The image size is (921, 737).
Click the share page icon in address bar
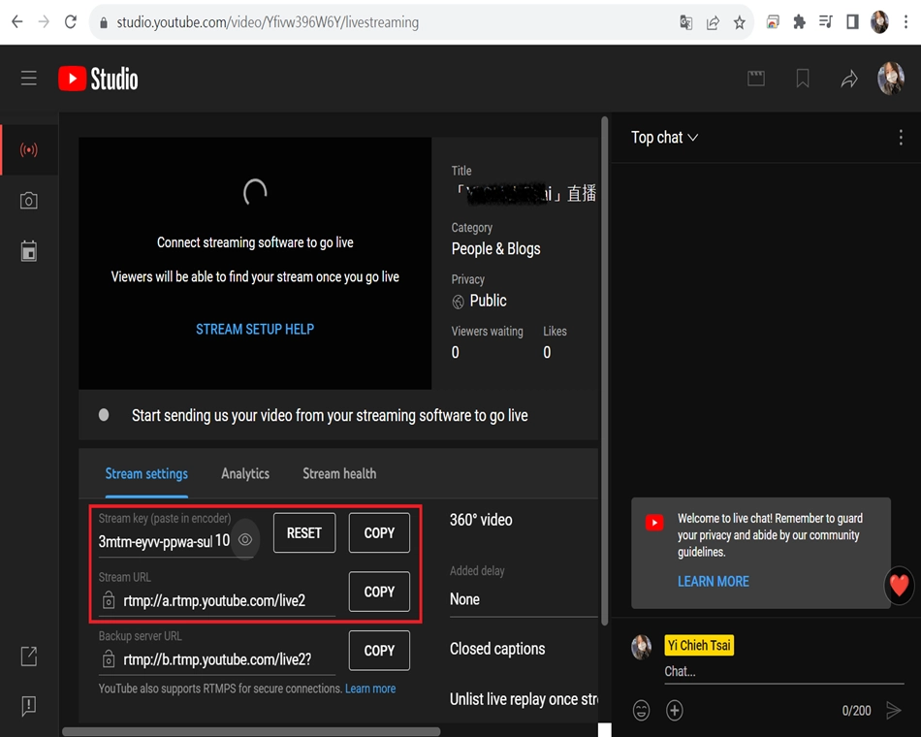713,22
